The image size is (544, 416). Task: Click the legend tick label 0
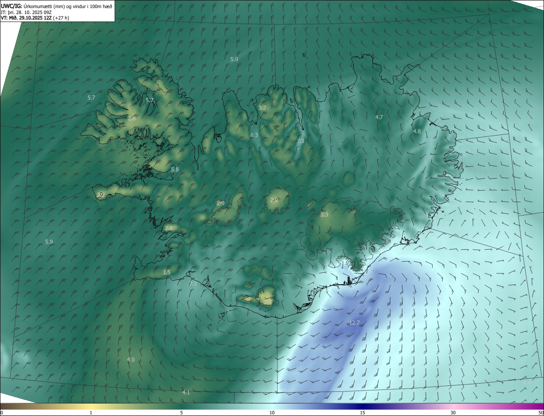[x=2, y=413]
